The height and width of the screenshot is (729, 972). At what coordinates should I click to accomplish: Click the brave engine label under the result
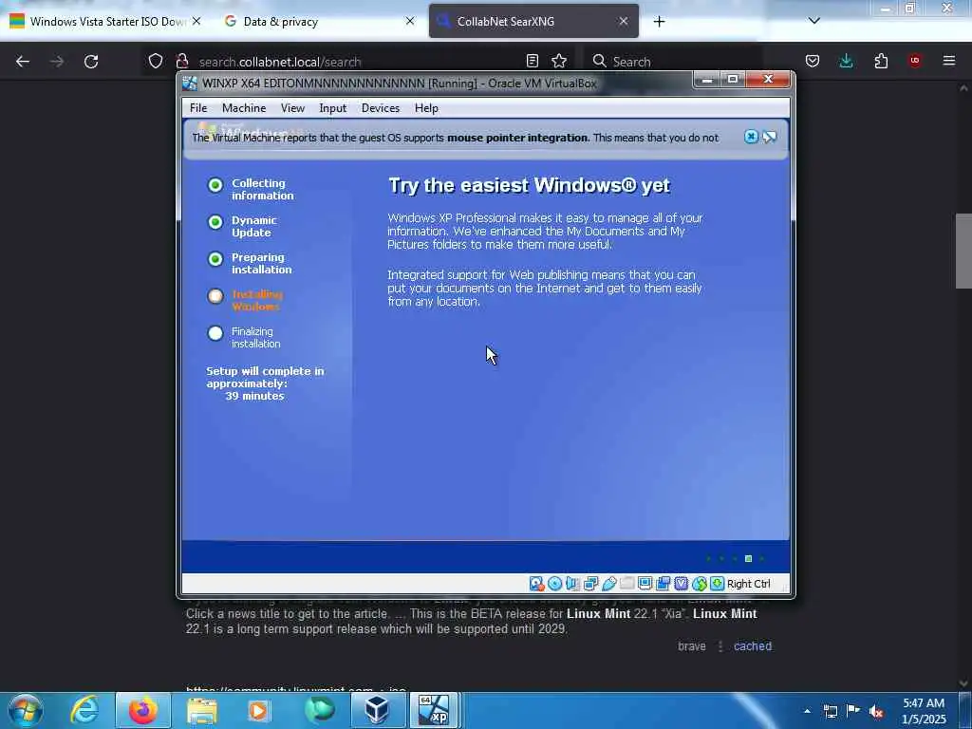692,645
